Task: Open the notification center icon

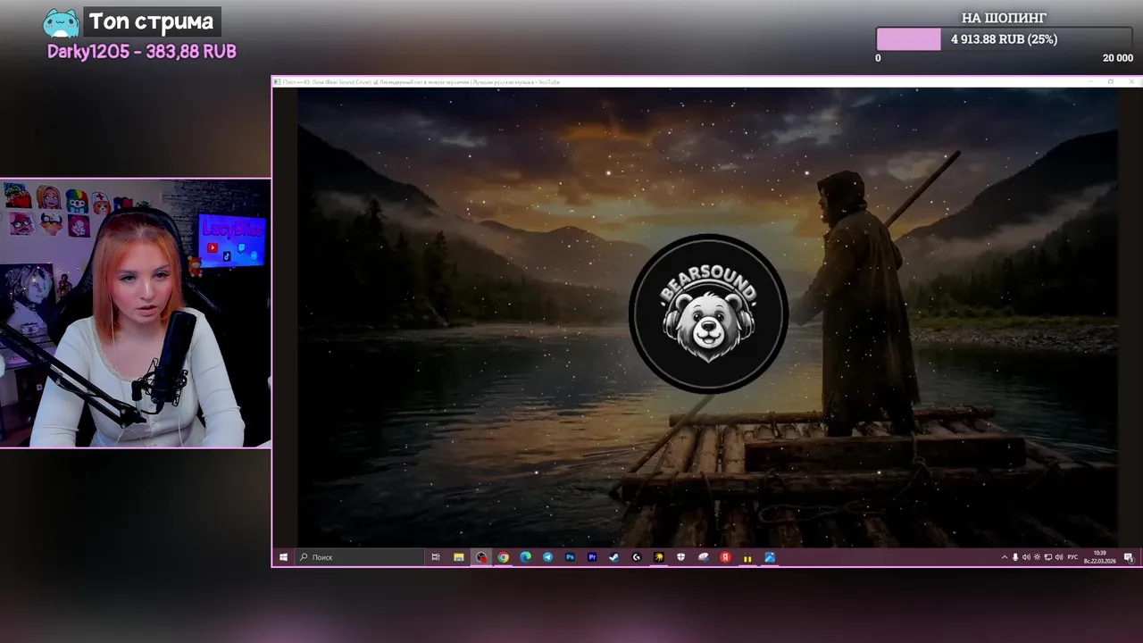Action: [1129, 557]
